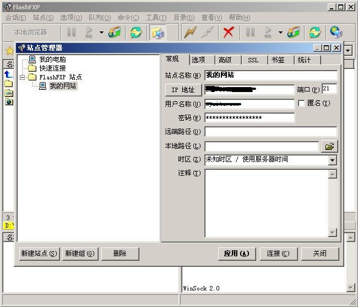Open the 选项(O) menu
This screenshot has height=307, width=358.
(71, 18)
